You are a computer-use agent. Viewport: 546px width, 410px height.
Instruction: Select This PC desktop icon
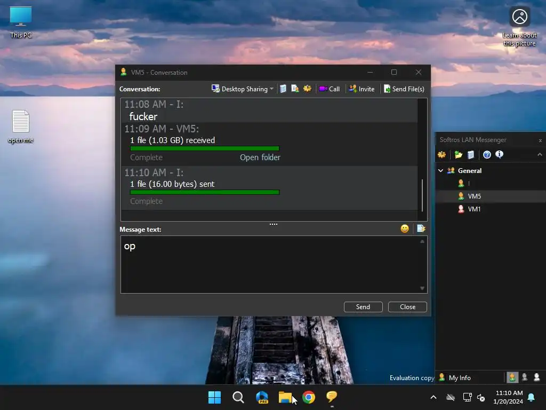pos(21,22)
